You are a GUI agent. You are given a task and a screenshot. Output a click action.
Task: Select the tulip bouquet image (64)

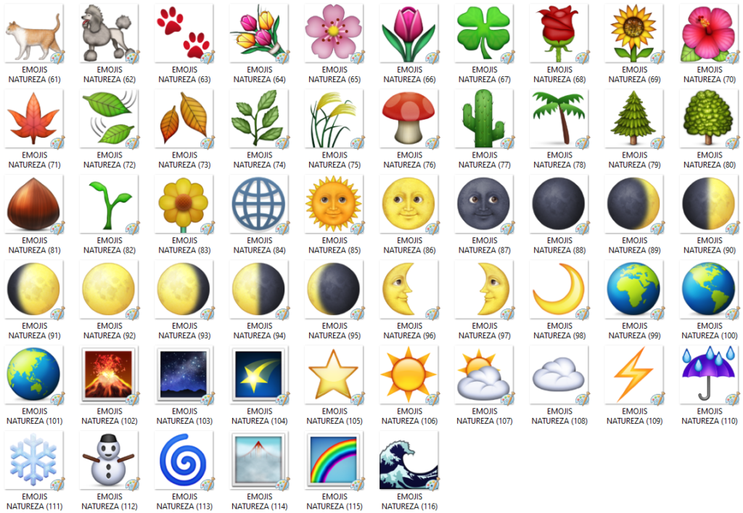tap(259, 33)
